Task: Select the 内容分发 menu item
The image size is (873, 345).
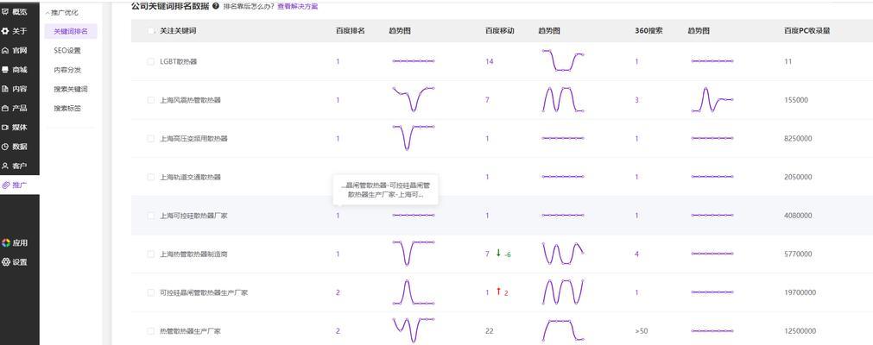Action: [67, 70]
